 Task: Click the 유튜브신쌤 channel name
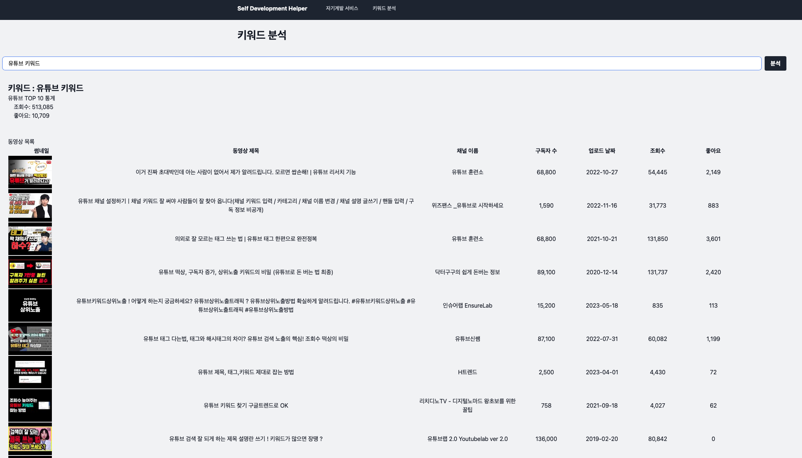click(x=467, y=339)
